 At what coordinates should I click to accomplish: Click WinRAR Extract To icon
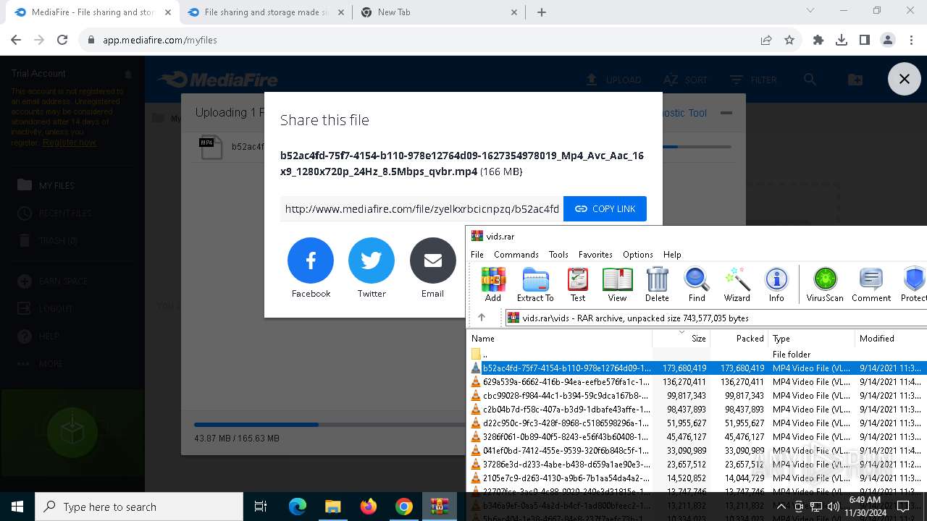(535, 284)
